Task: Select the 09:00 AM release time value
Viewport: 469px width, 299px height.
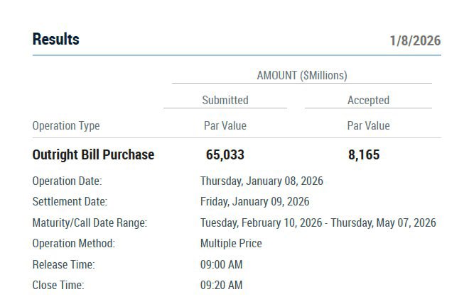Action: pyautogui.click(x=221, y=264)
